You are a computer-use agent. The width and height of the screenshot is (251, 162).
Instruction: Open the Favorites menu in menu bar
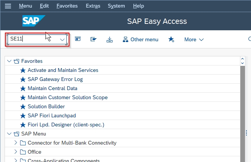click(67, 6)
